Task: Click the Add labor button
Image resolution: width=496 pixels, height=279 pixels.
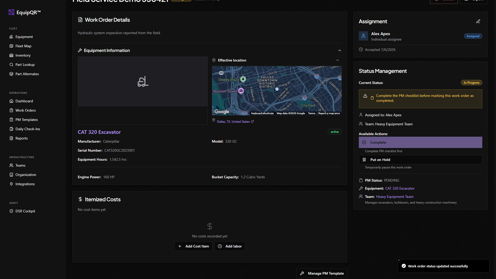Action: tap(230, 246)
